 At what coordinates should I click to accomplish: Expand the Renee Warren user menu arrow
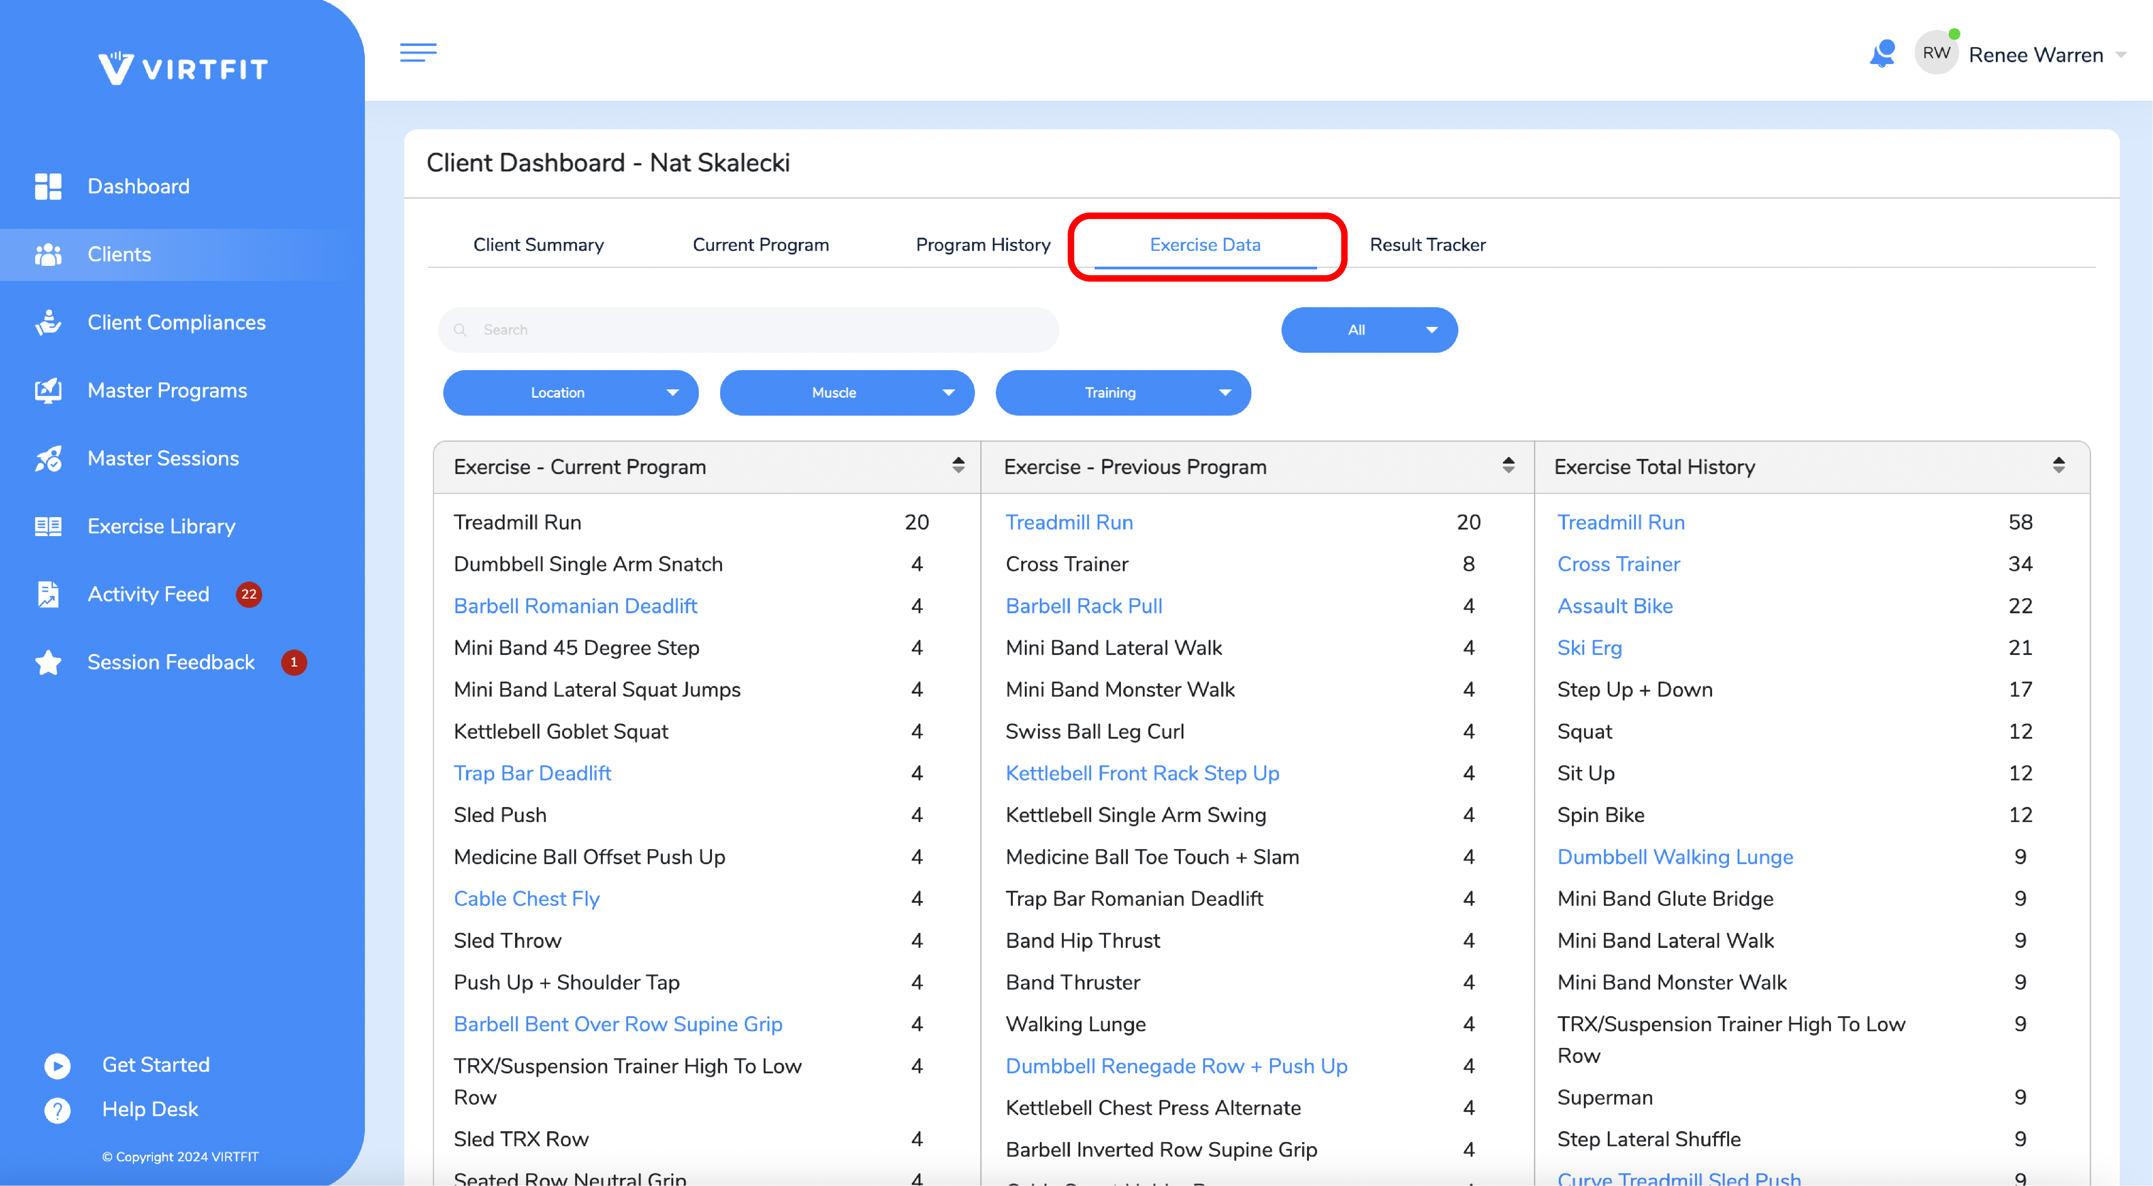pyautogui.click(x=2121, y=55)
